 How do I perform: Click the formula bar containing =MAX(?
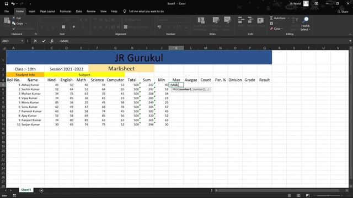pos(202,41)
